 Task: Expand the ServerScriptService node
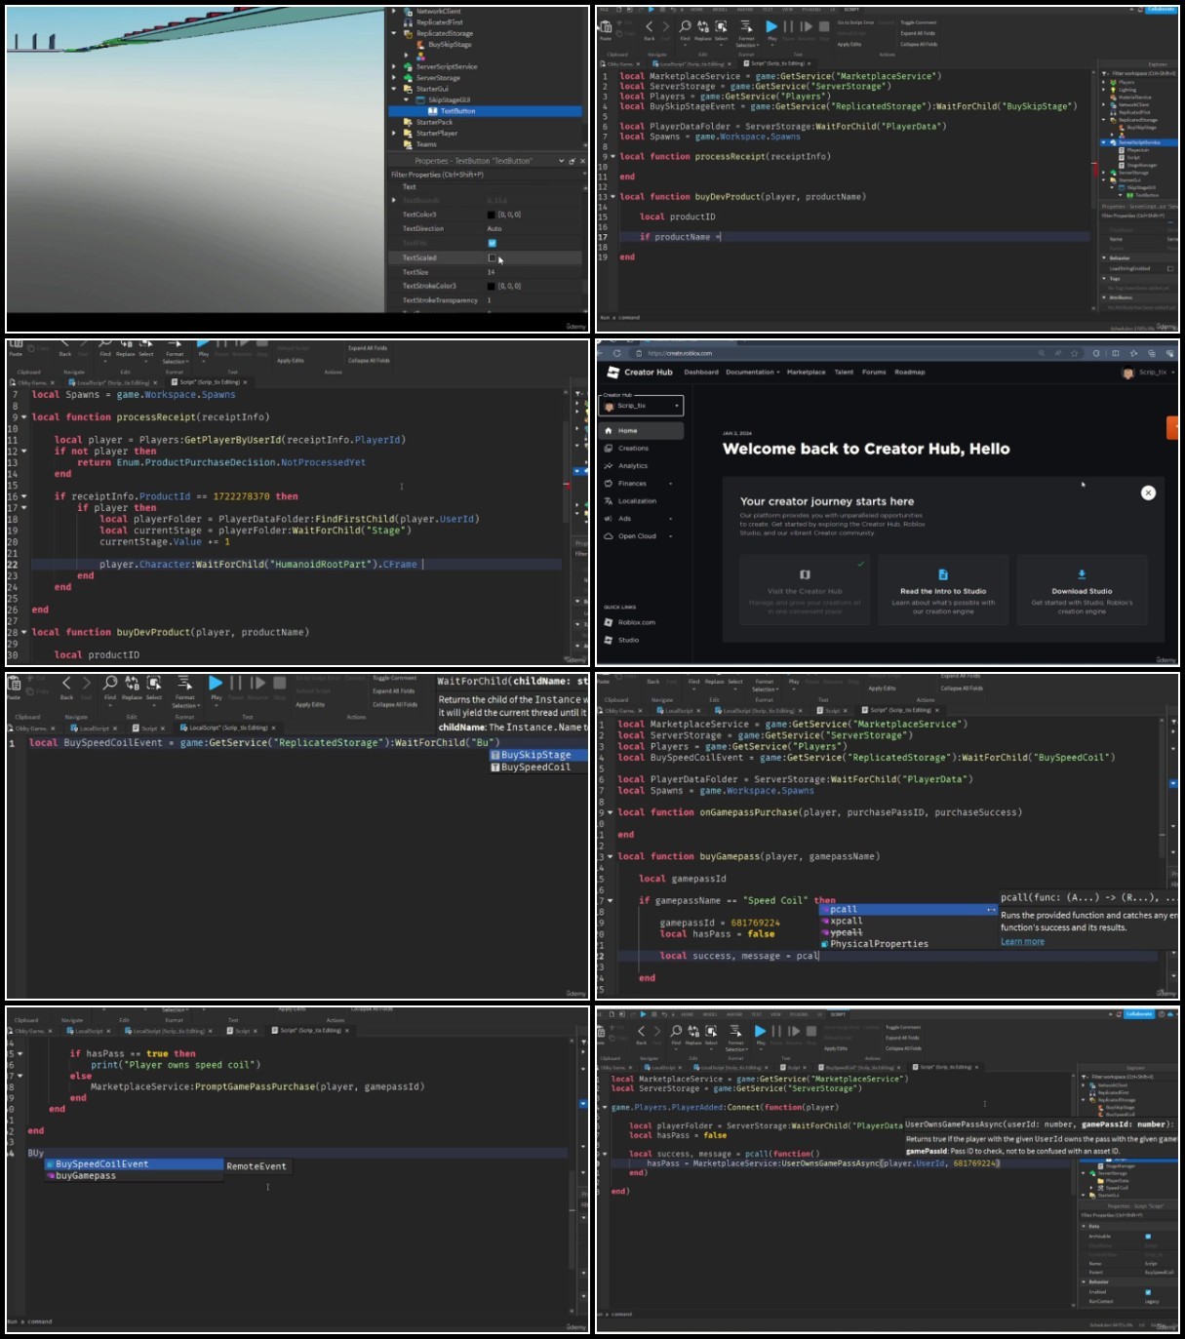click(x=394, y=66)
